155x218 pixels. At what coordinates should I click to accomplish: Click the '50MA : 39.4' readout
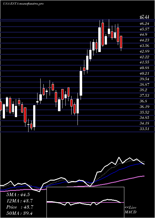click(20, 213)
